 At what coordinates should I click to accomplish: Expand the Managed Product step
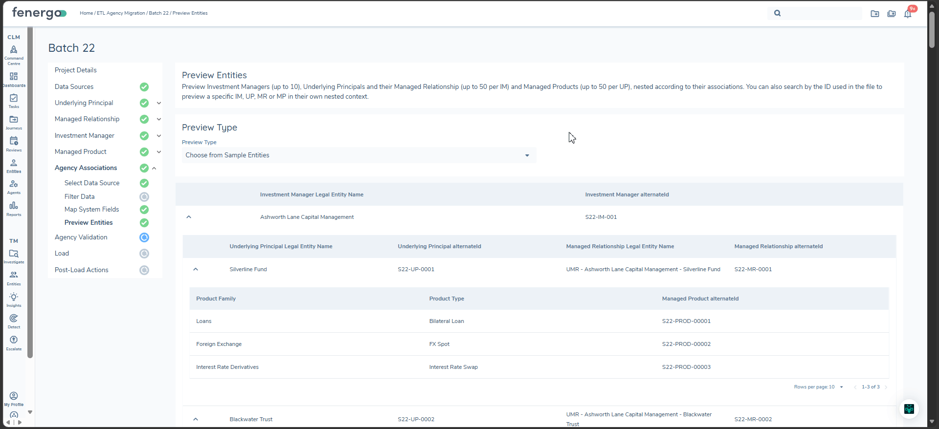[159, 152]
